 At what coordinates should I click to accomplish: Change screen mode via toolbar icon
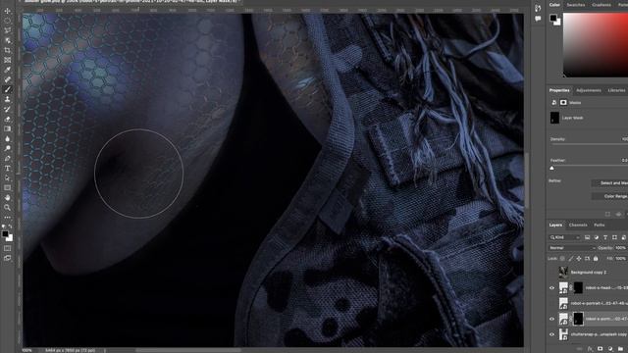[x=7, y=258]
